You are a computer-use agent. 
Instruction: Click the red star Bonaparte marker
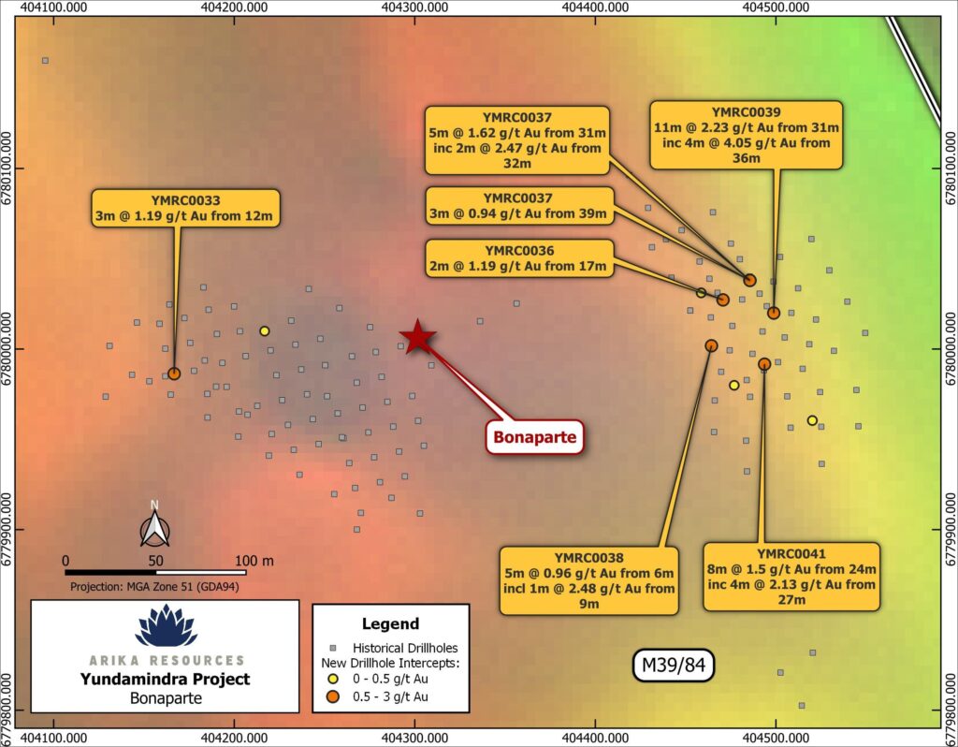(x=417, y=336)
